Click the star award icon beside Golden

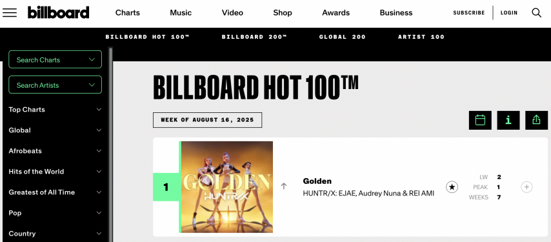point(452,187)
